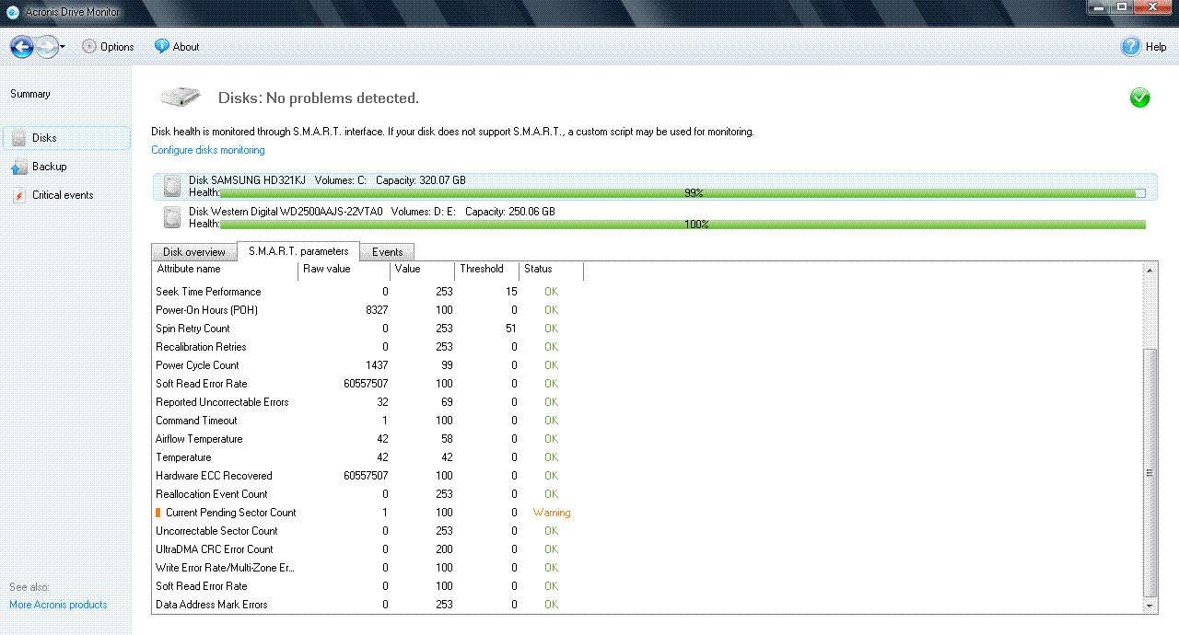Click the Western Digital 100% health bar

pyautogui.click(x=683, y=225)
